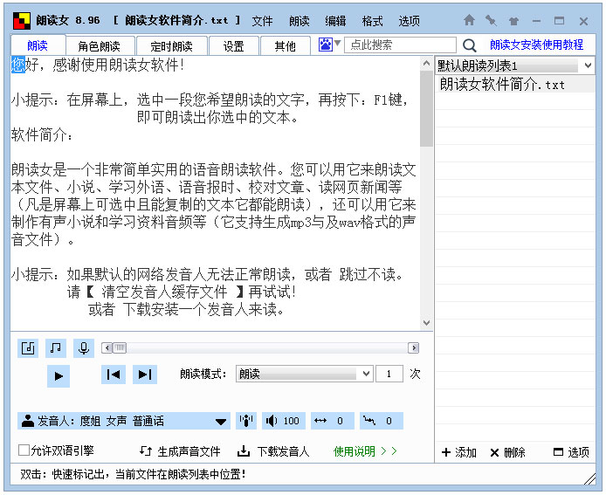Open the 文件 menu
This screenshot has height=495, width=606.
(263, 21)
